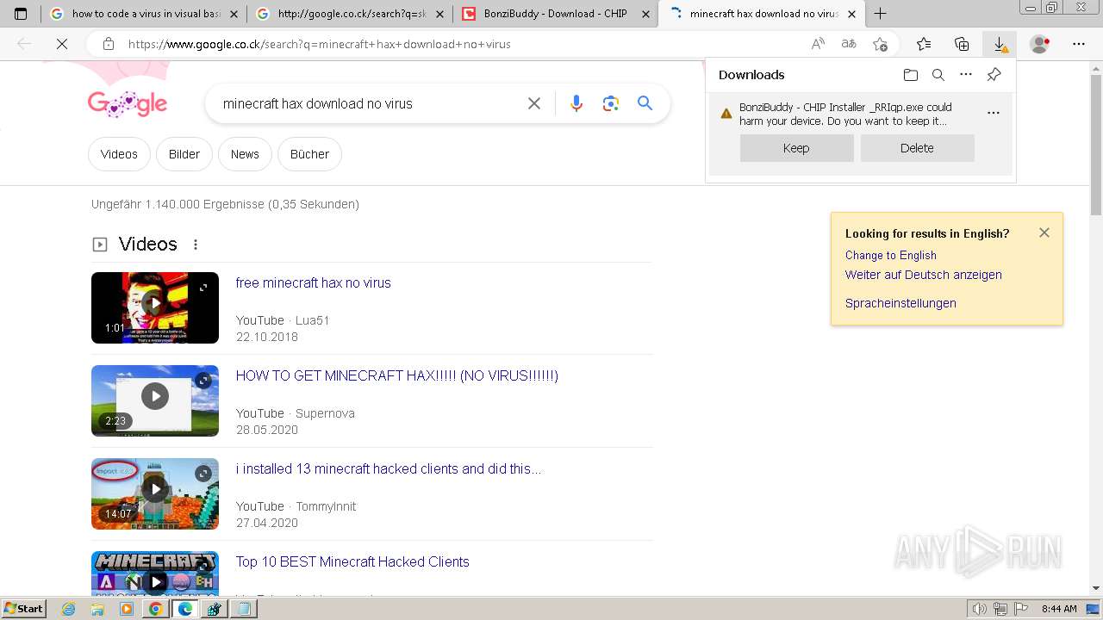Open the Edge profile avatar
1103x620 pixels.
(x=1040, y=44)
